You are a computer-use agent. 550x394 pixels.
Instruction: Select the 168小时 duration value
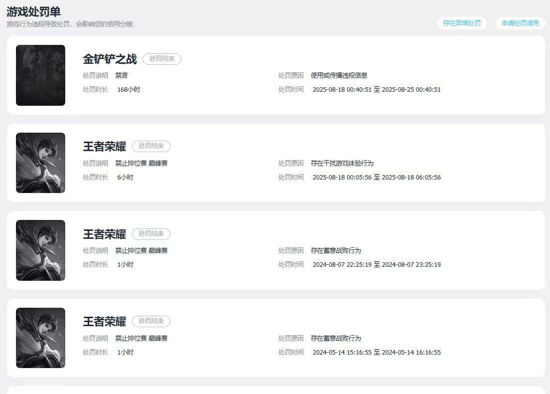(129, 90)
